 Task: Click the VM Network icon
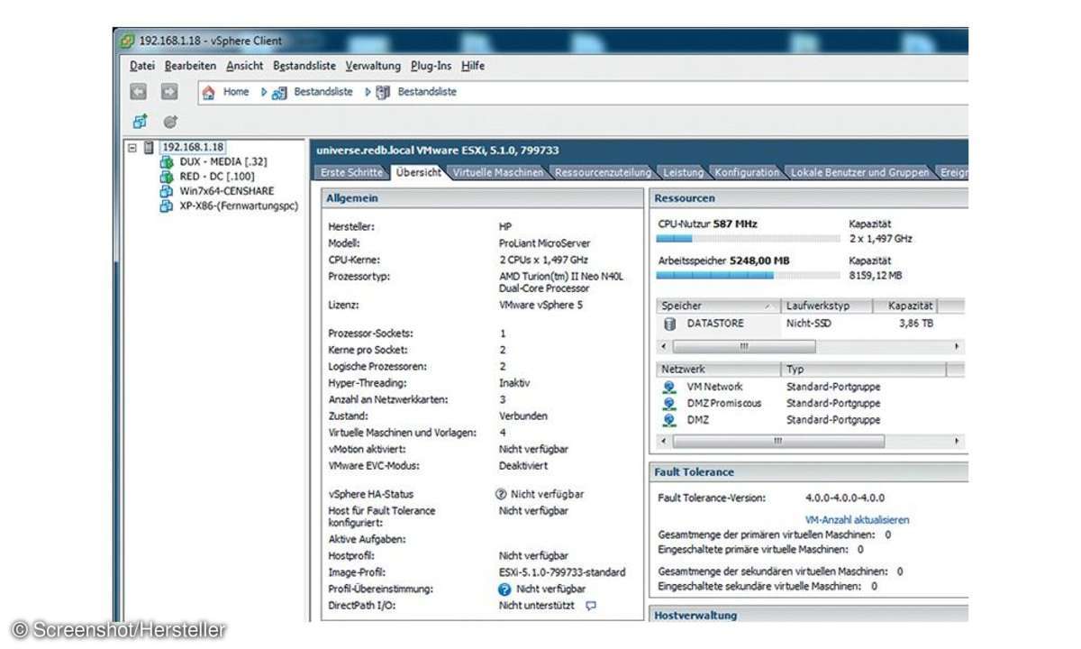click(669, 387)
